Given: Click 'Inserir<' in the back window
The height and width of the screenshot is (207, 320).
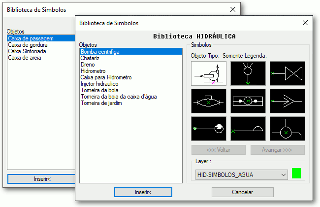Looking at the screenshot, I should tap(42, 179).
